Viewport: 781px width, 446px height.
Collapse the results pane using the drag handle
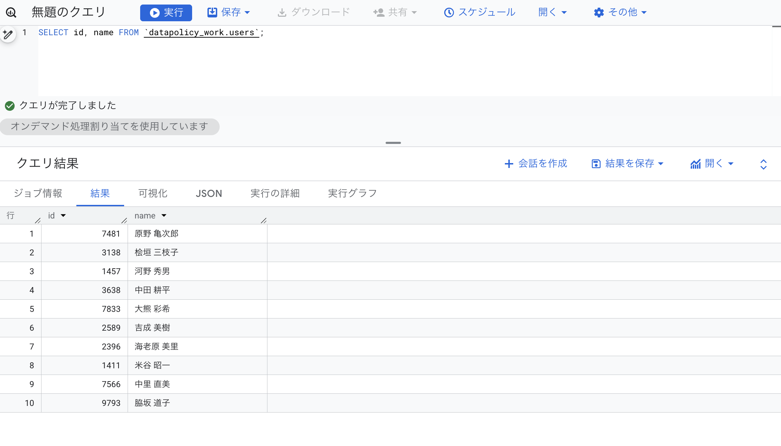(x=393, y=143)
